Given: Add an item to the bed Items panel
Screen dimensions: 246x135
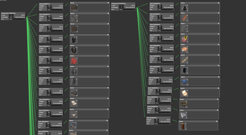Looking at the screenshot, I should (108, 98).
